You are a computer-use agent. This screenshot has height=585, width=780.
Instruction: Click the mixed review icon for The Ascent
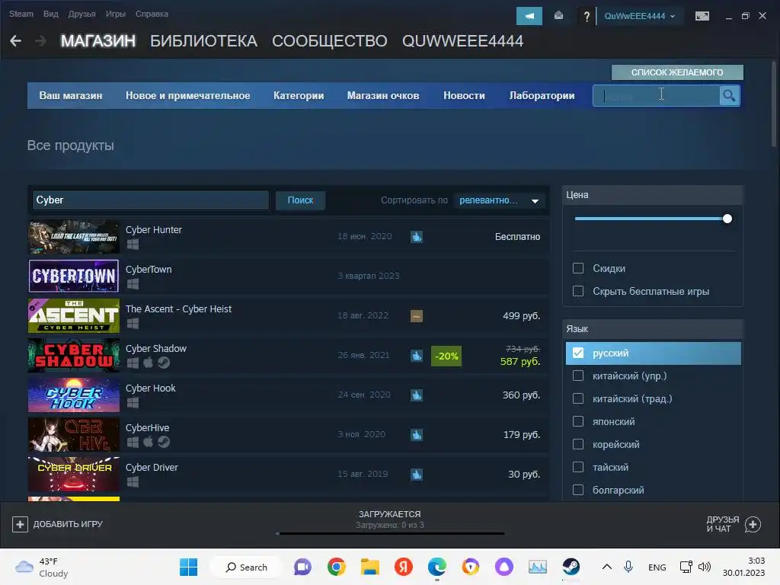417,316
